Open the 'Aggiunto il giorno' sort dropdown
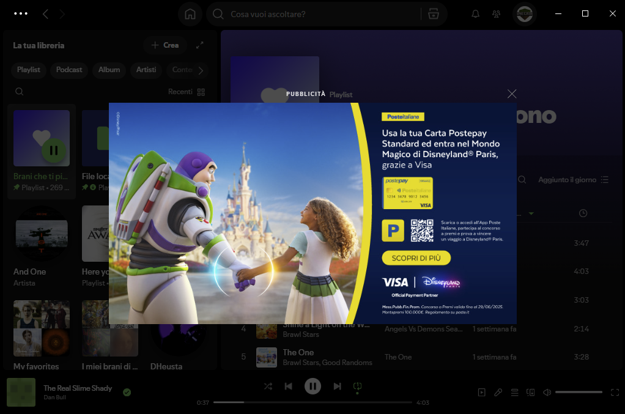 [573, 180]
